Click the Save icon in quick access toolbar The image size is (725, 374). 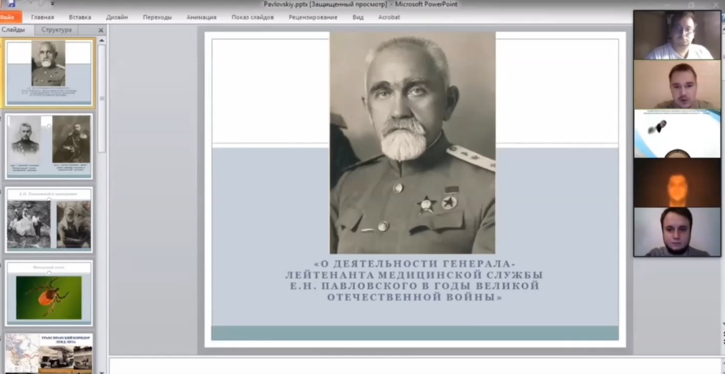pos(11,4)
